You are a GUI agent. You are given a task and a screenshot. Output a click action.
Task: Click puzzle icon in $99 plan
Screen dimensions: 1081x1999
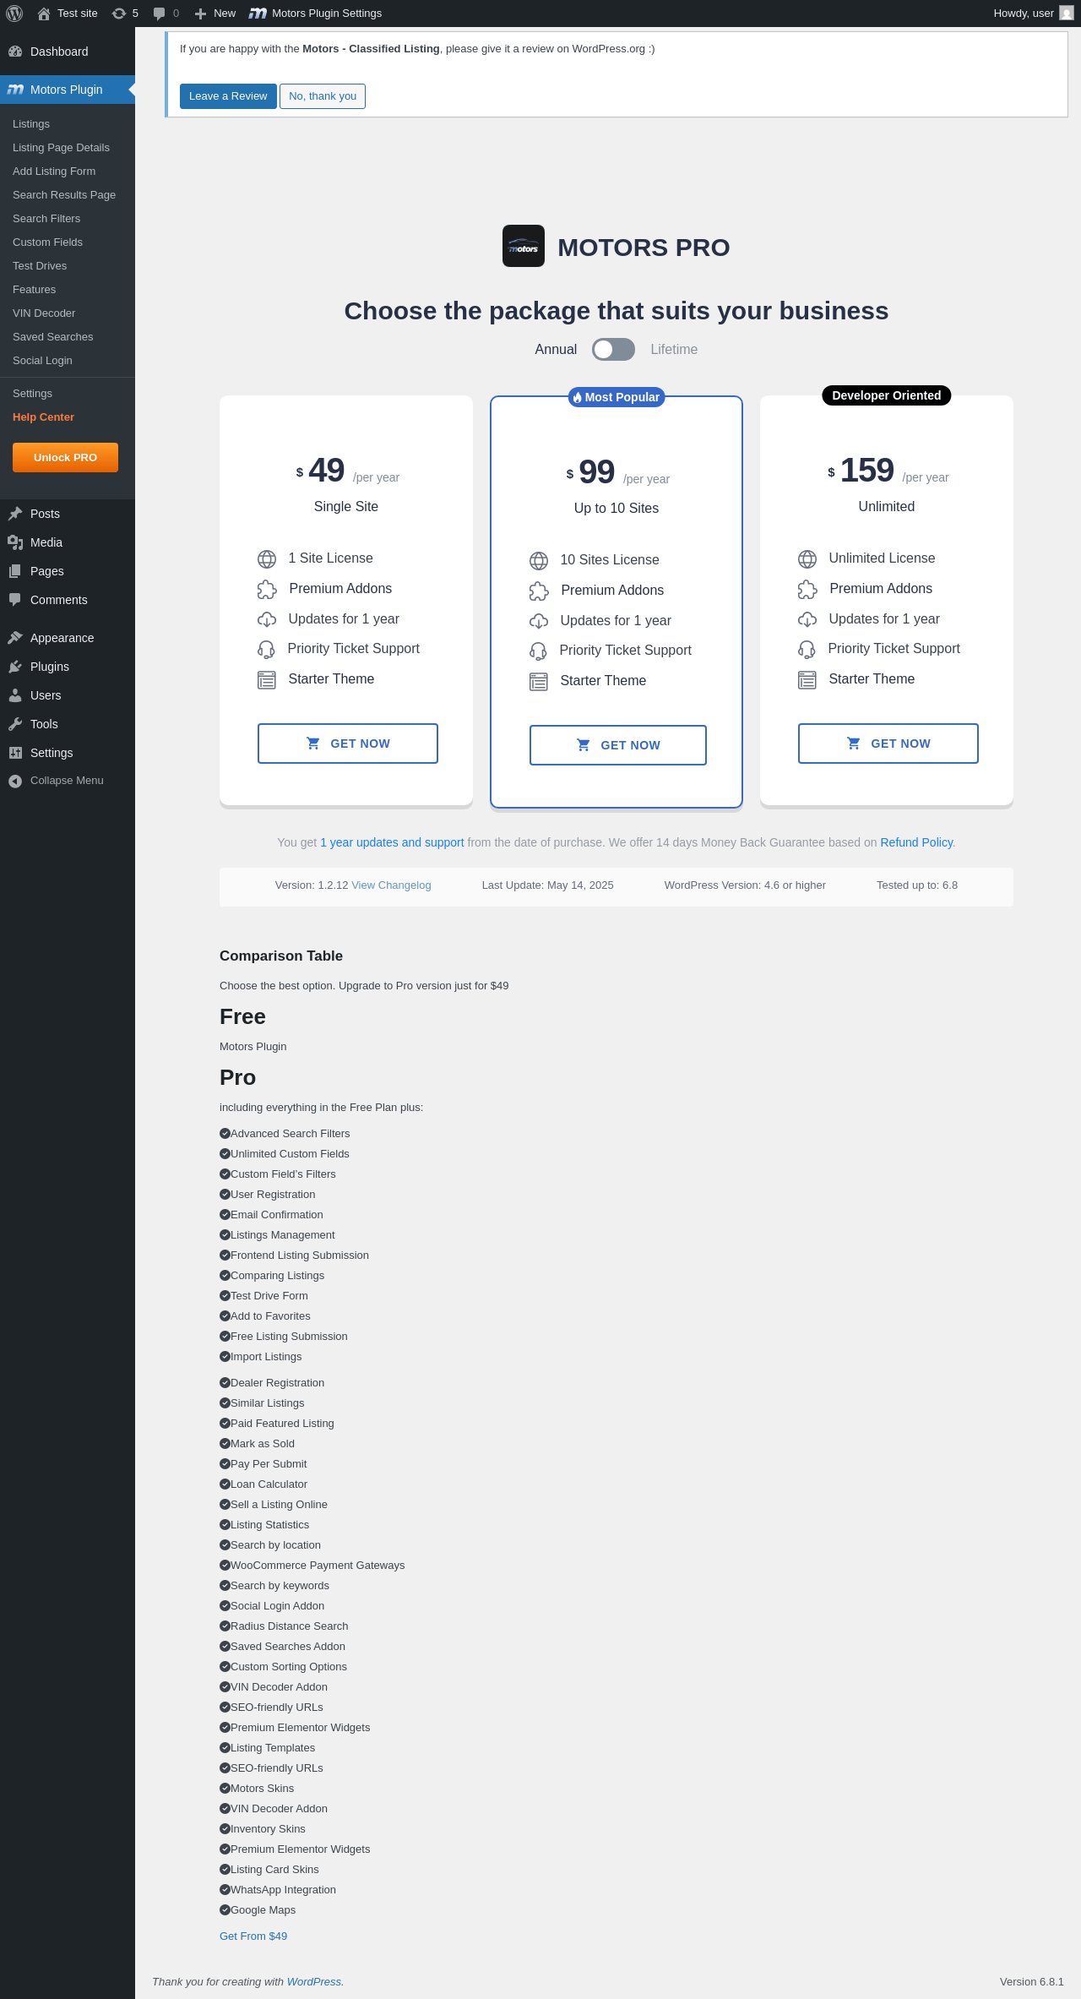539,591
